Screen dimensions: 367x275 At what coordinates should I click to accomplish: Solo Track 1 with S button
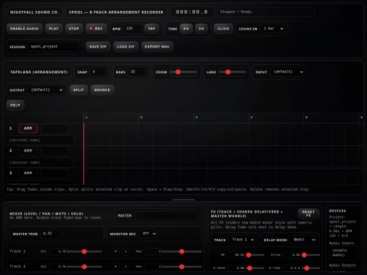[126, 252]
